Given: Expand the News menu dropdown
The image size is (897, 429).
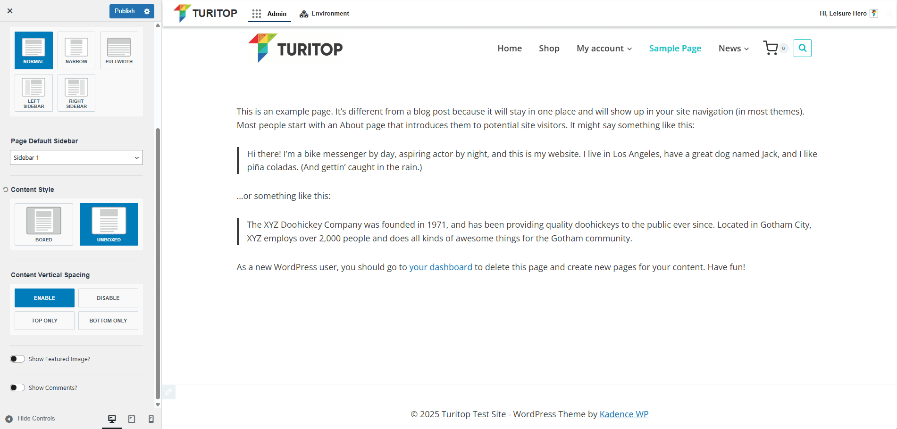Looking at the screenshot, I should tap(733, 49).
